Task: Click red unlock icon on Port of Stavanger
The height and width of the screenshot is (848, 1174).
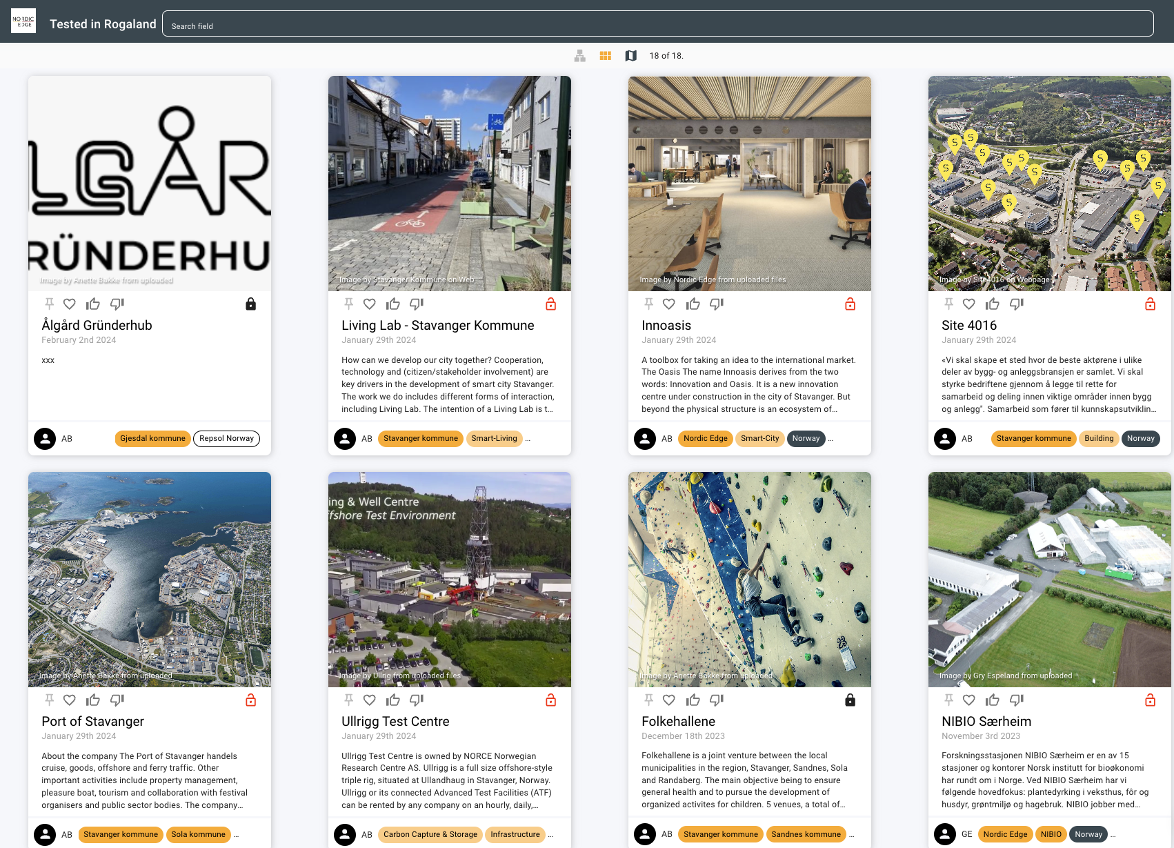Action: (x=251, y=700)
